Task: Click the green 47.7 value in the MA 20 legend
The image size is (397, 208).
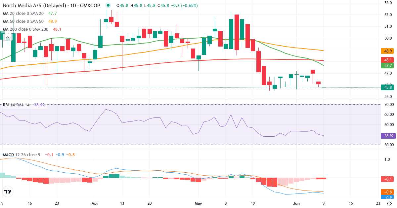Action: point(53,14)
